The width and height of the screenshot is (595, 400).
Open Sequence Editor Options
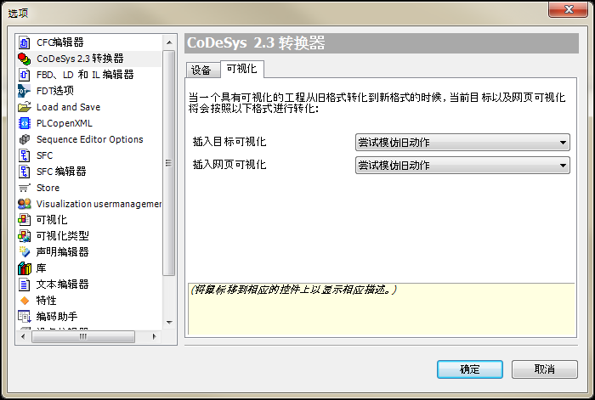(x=89, y=139)
